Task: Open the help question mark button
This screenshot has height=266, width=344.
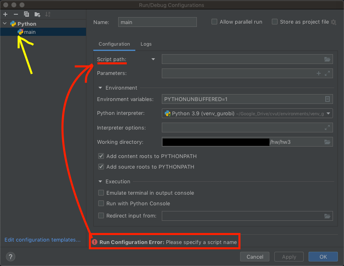Action: tap(11, 257)
